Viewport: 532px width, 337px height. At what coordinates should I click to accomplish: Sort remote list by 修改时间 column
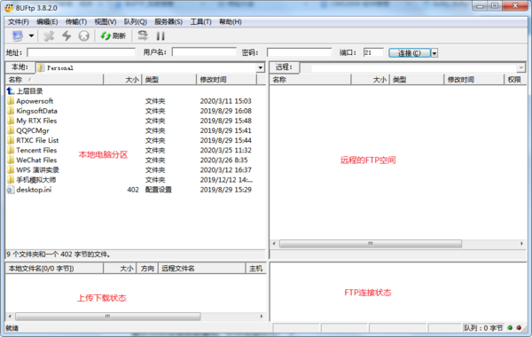(x=473, y=80)
